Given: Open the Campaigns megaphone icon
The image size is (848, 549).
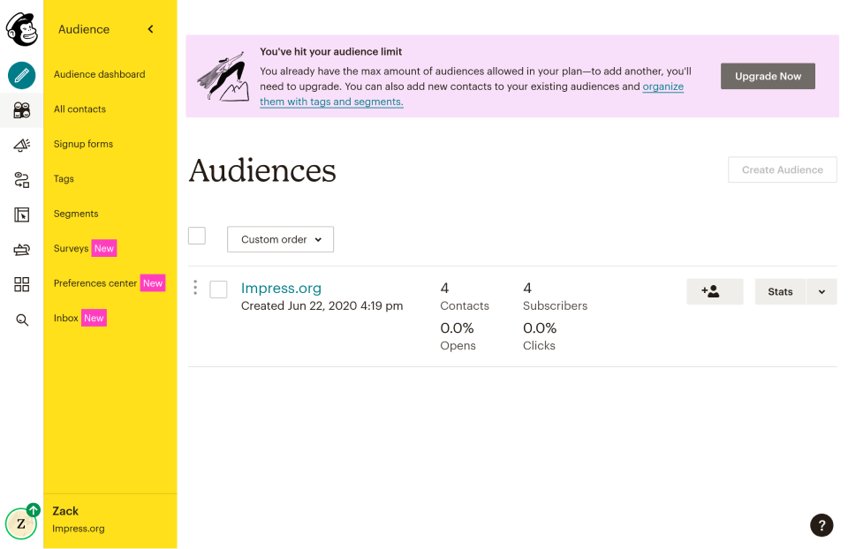Looking at the screenshot, I should 21,145.
